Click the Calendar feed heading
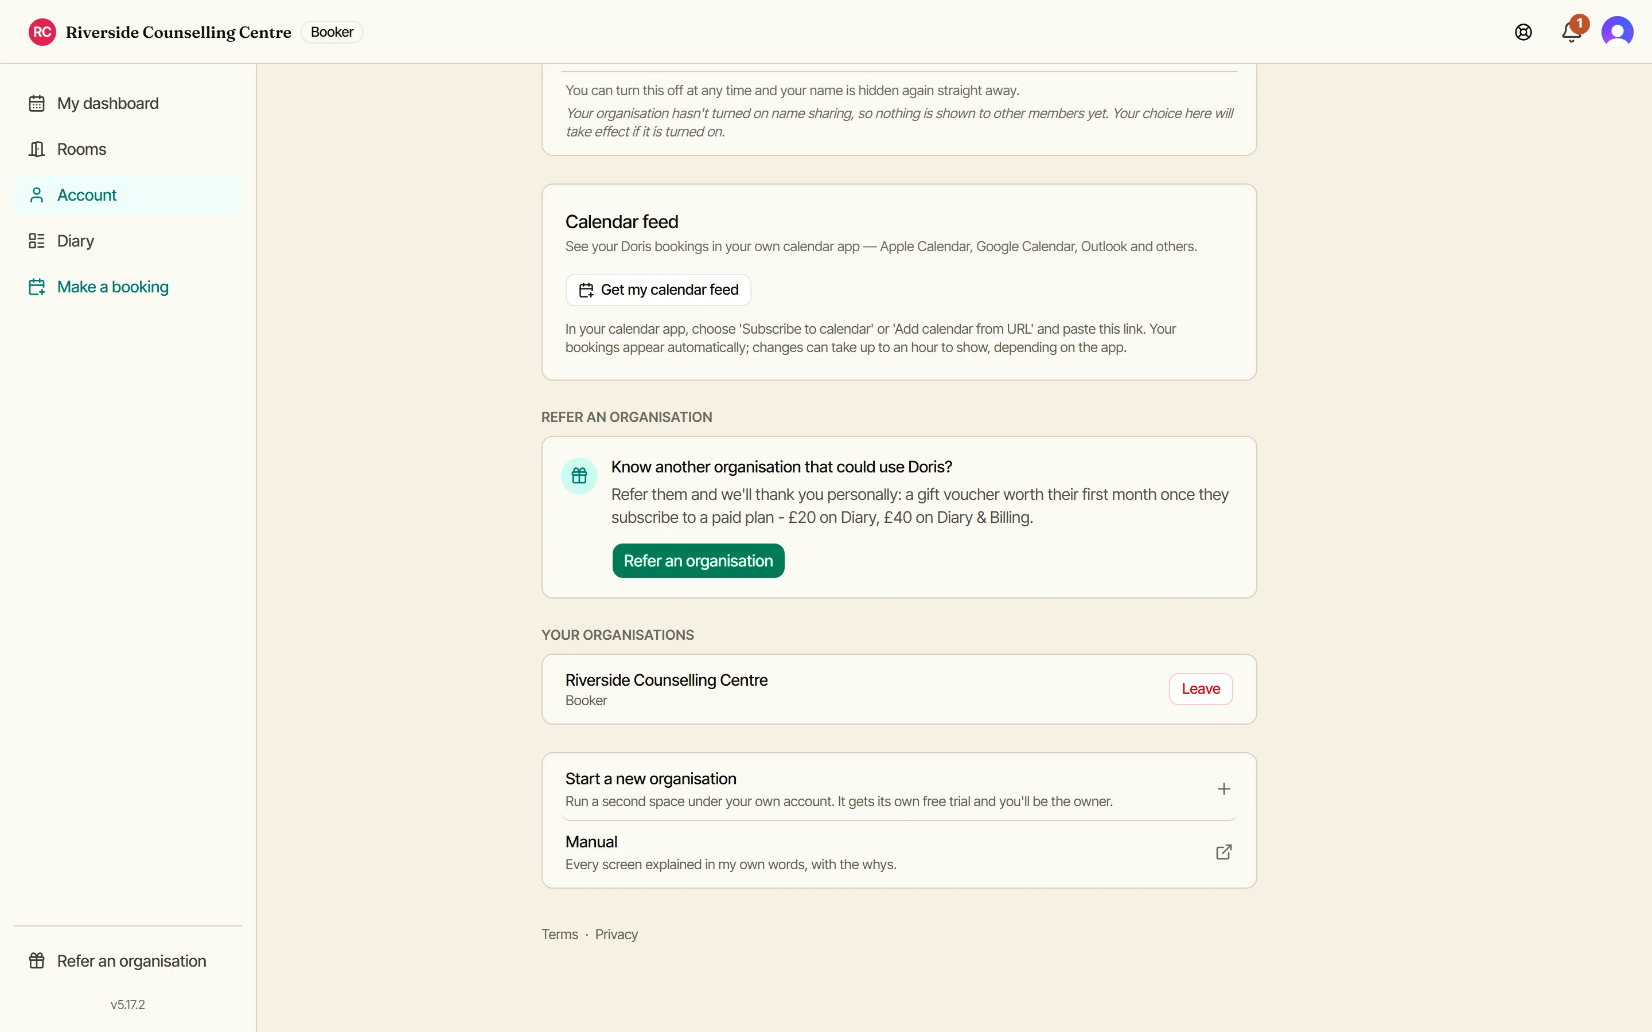Viewport: 1652px width, 1032px height. 622,222
